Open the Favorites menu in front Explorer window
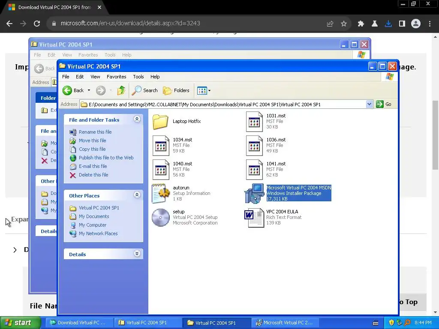439x329 pixels. point(116,77)
